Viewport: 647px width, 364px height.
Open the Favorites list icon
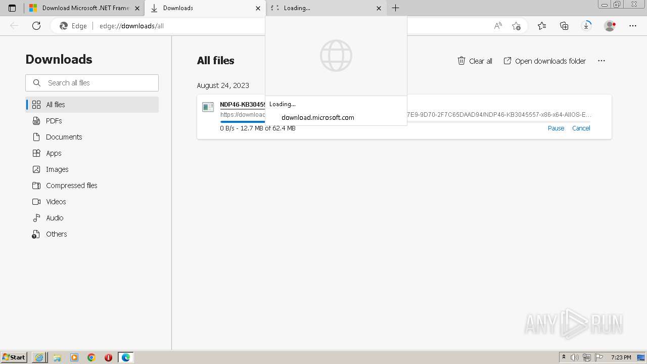pyautogui.click(x=542, y=26)
